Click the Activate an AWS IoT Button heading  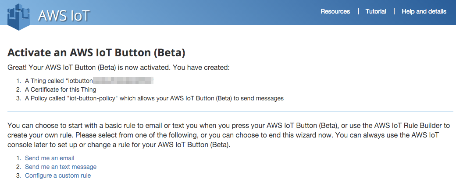pyautogui.click(x=96, y=53)
